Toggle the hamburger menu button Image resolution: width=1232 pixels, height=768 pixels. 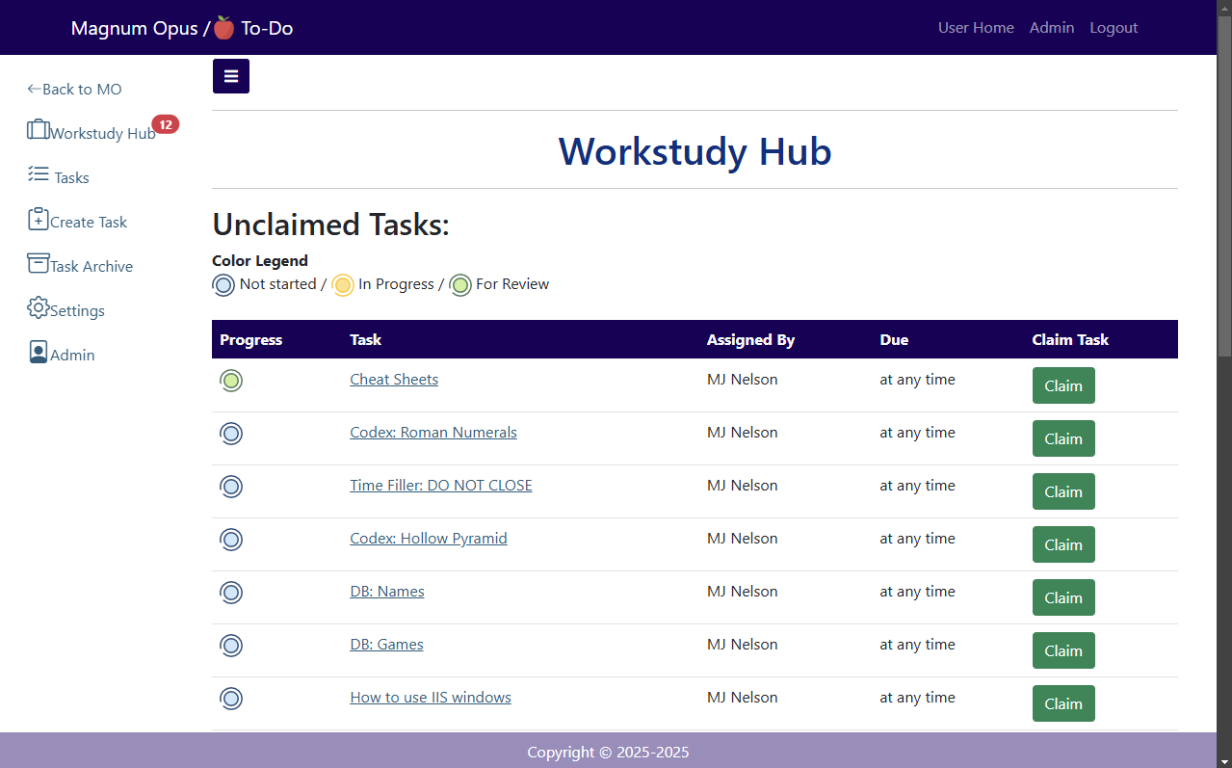[x=231, y=76]
